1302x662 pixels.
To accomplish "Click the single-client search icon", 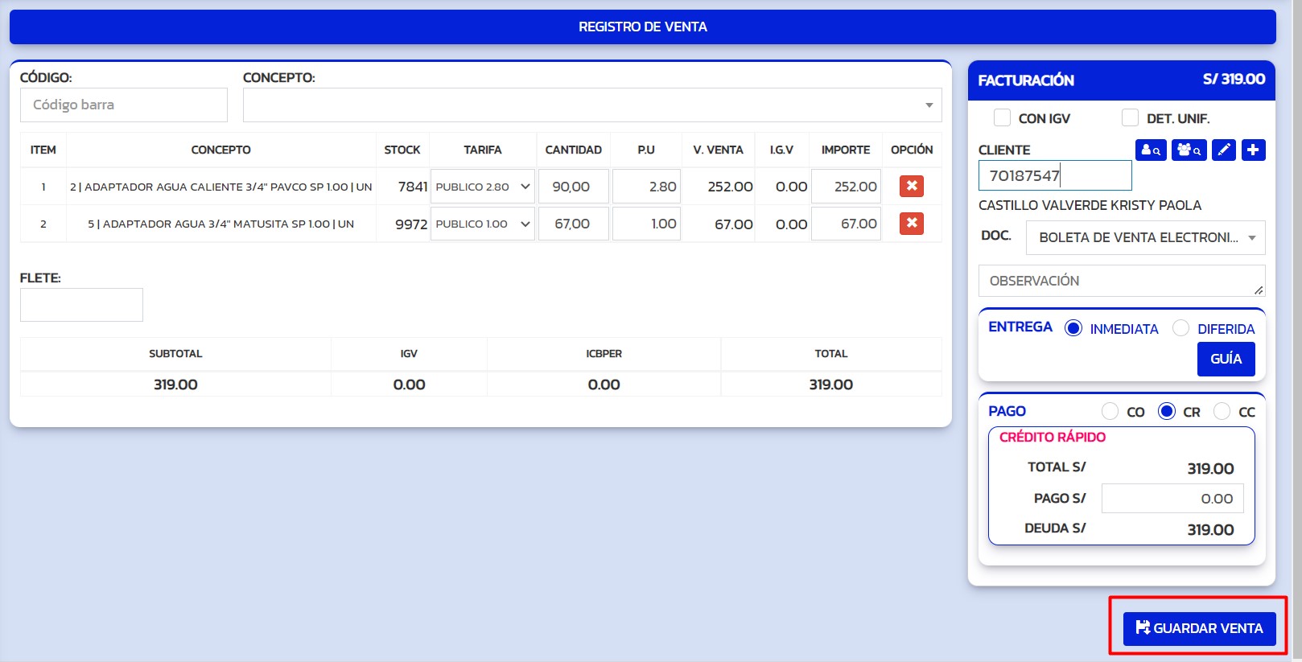I will point(1151,150).
